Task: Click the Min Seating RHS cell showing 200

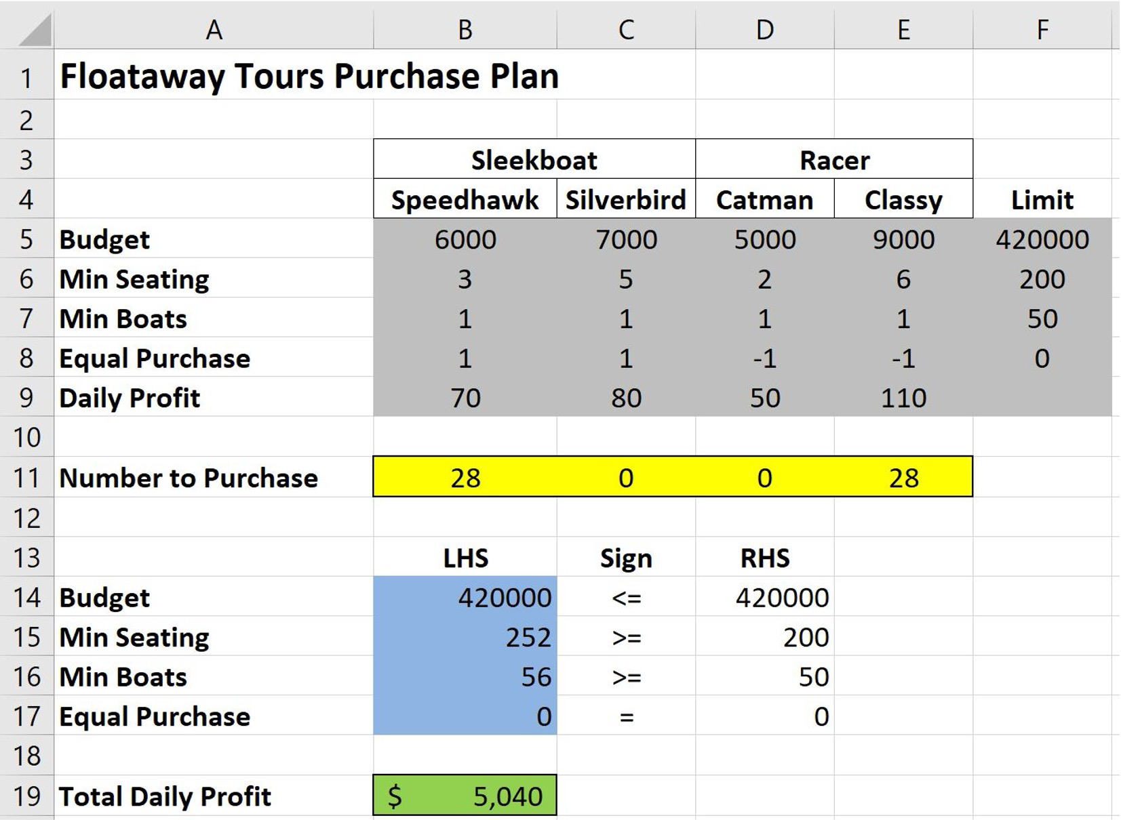Action: (765, 637)
